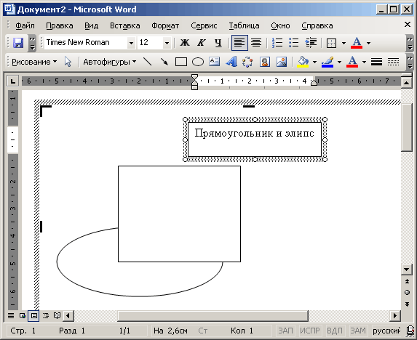
Task: Open the Вставка menu
Action: tap(125, 25)
